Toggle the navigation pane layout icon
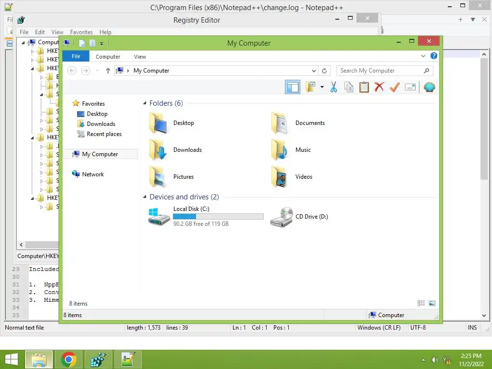Image resolution: width=492 pixels, height=369 pixels. click(x=293, y=87)
